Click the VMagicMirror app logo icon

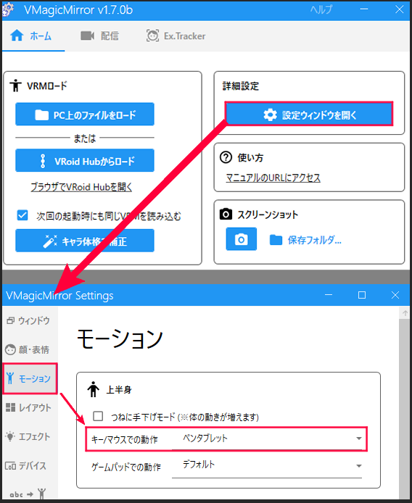point(8,9)
